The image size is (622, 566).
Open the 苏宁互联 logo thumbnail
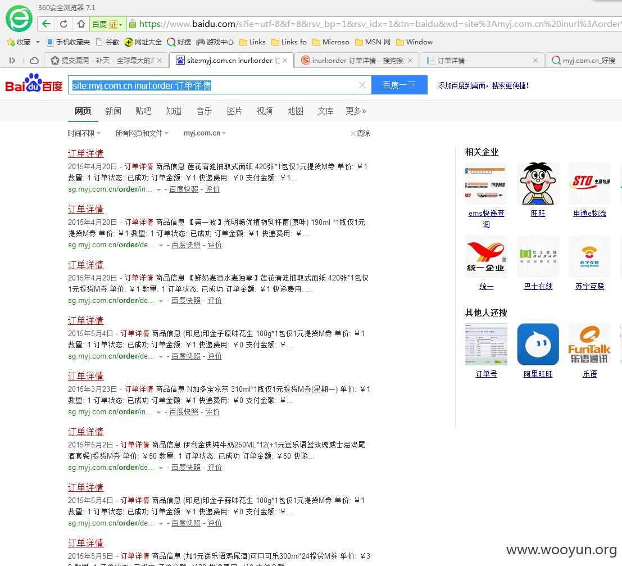click(589, 257)
